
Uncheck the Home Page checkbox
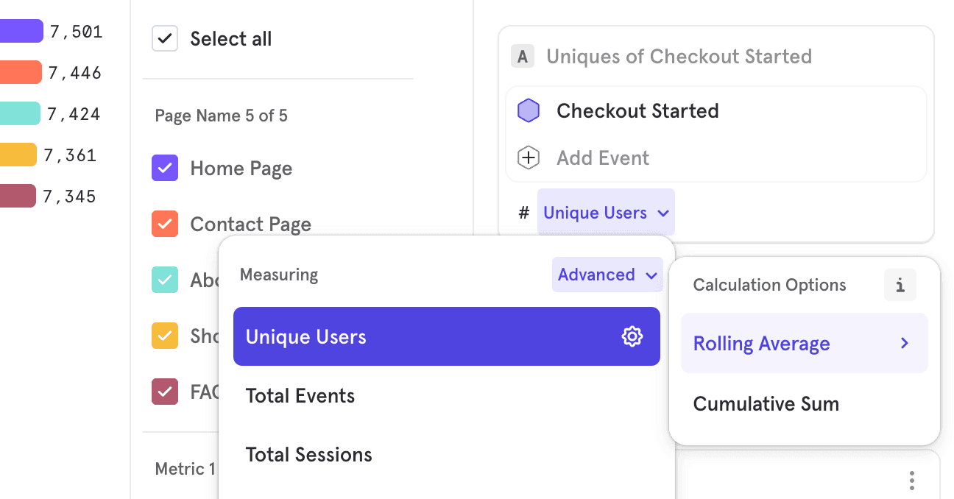click(x=165, y=169)
